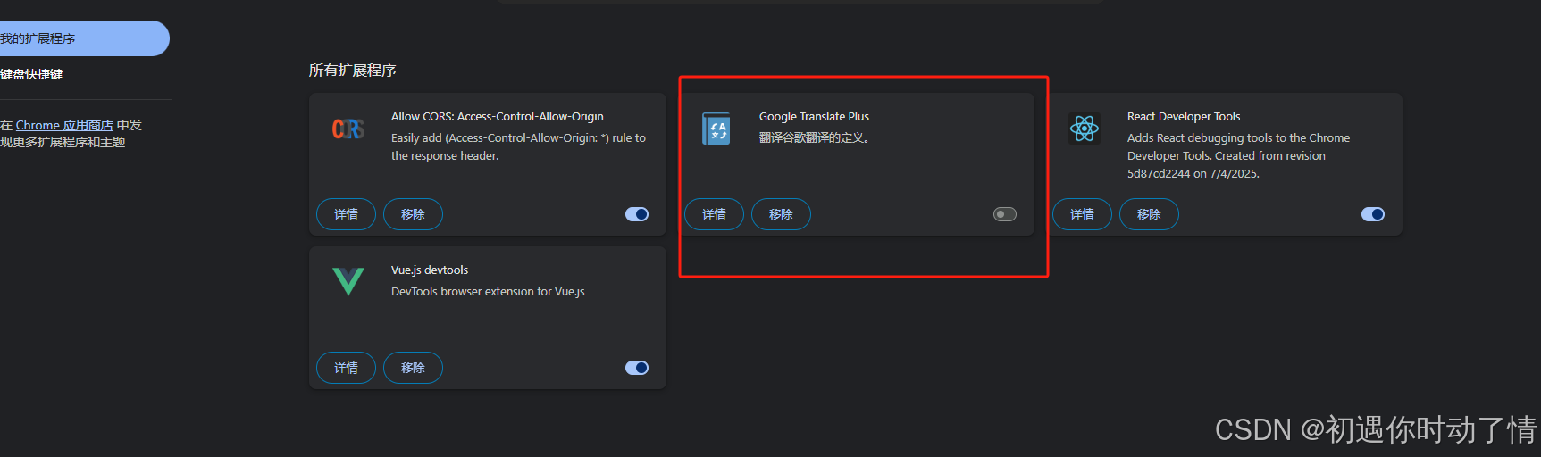Open details for React Developer Tools
This screenshot has width=1541, height=457.
click(1083, 214)
